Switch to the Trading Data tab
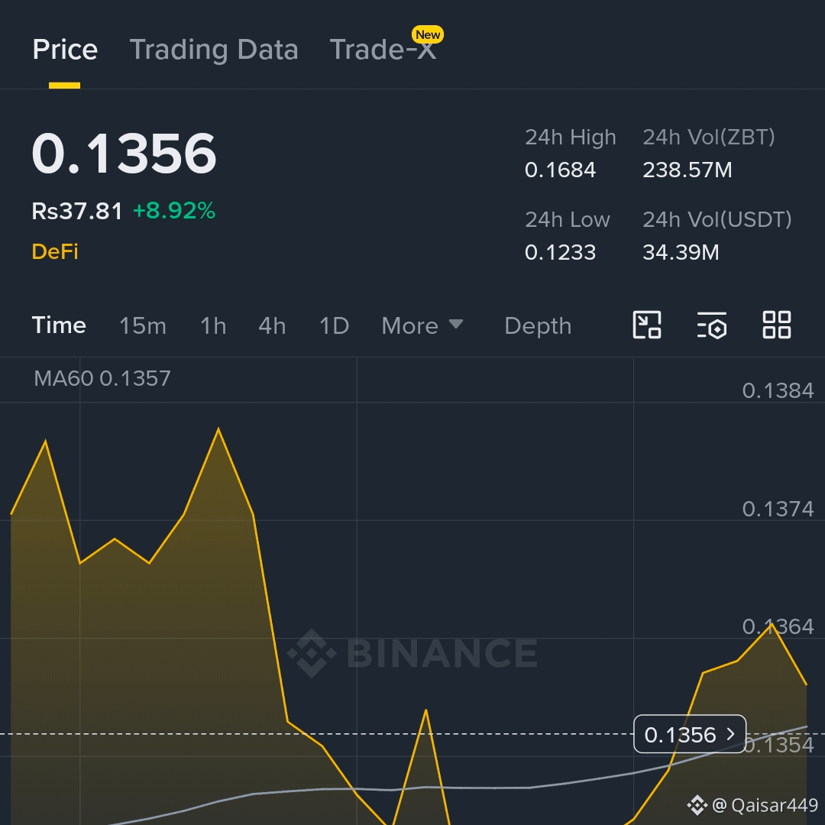This screenshot has width=825, height=825. click(214, 50)
